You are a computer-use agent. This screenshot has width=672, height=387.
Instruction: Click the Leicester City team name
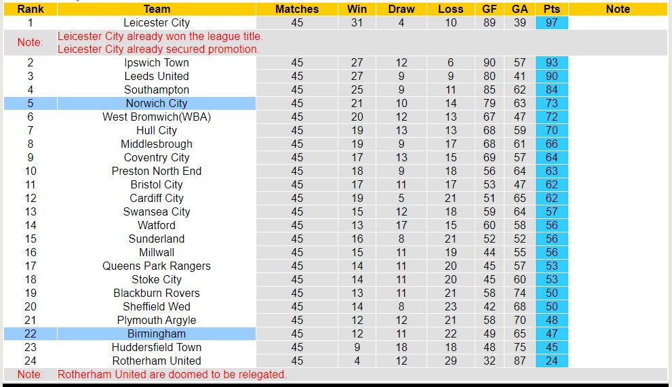[157, 22]
